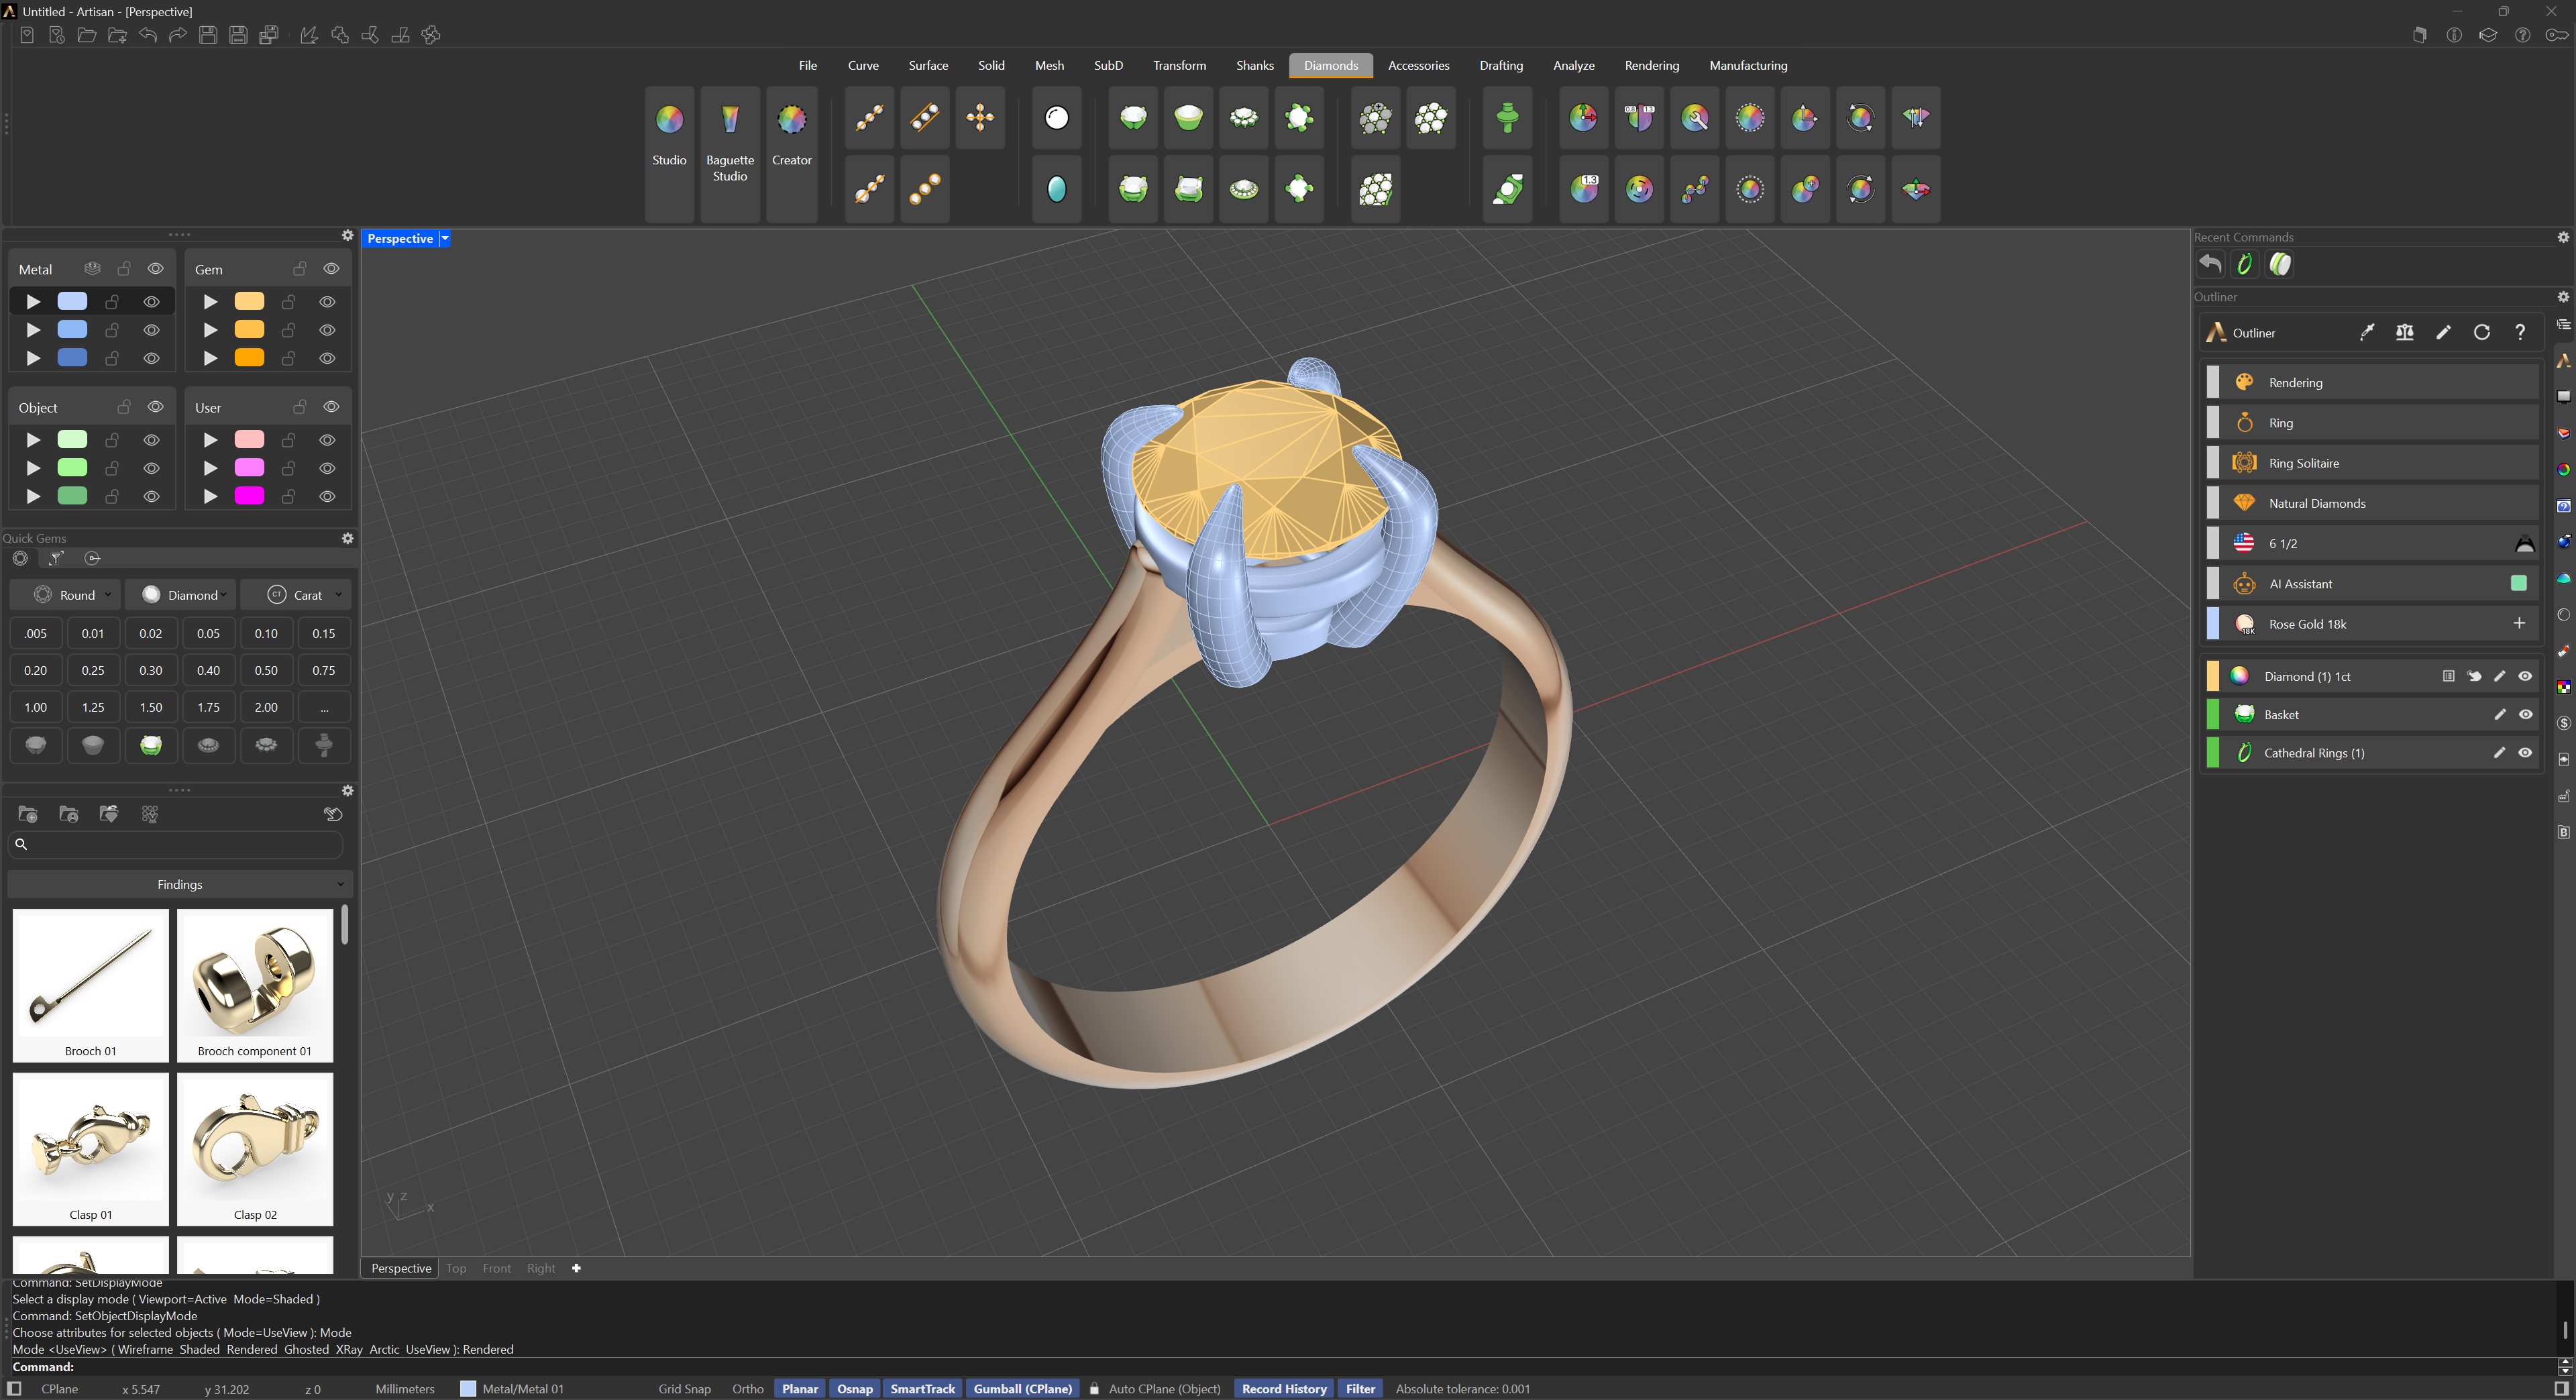Expand the first User layer triangle

click(x=210, y=439)
